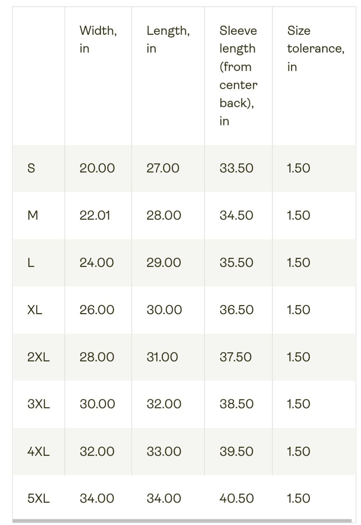This screenshot has width=361, height=525.
Task: Click the Size tolerance column header
Action: [x=315, y=48]
